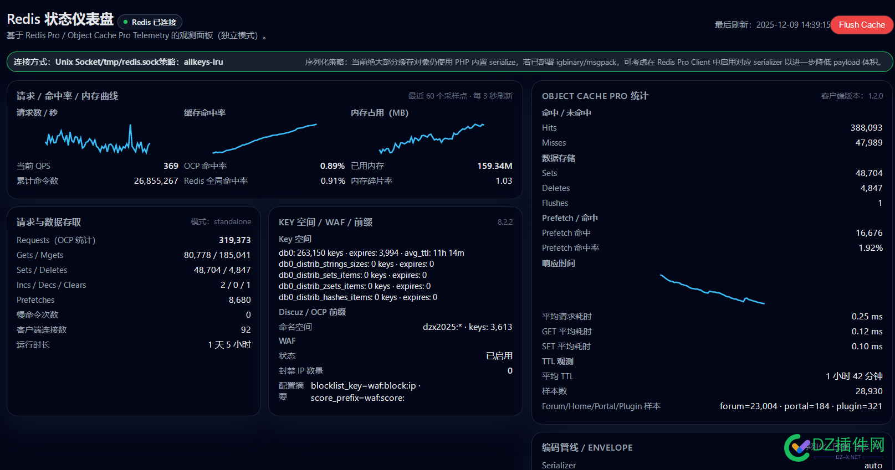Image resolution: width=895 pixels, height=470 pixels.
Task: Click the 内存占用 (MB) sparkline chart
Action: (x=432, y=138)
